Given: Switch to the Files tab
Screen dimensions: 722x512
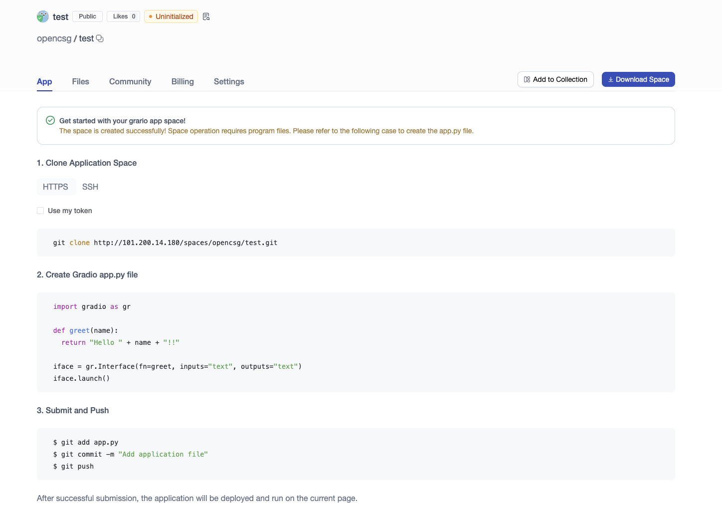Looking at the screenshot, I should click(x=80, y=81).
